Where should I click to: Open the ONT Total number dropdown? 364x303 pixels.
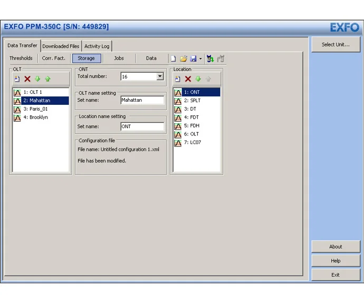pos(160,76)
